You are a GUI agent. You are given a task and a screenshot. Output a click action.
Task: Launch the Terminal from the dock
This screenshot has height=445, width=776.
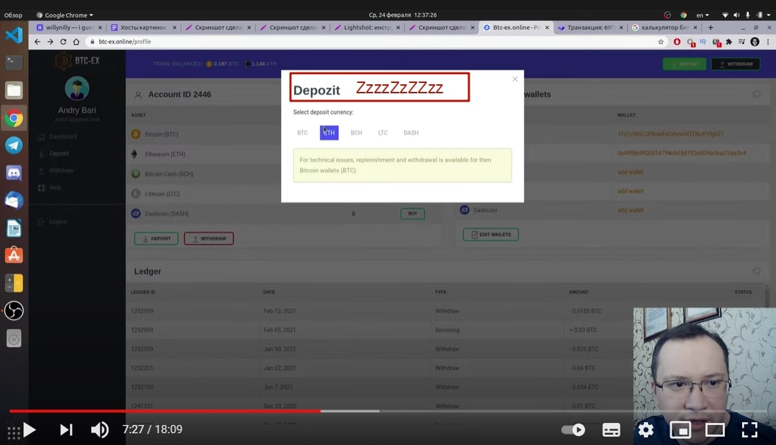point(14,62)
